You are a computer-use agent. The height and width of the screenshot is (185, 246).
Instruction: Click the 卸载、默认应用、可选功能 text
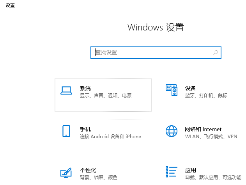click(213, 178)
